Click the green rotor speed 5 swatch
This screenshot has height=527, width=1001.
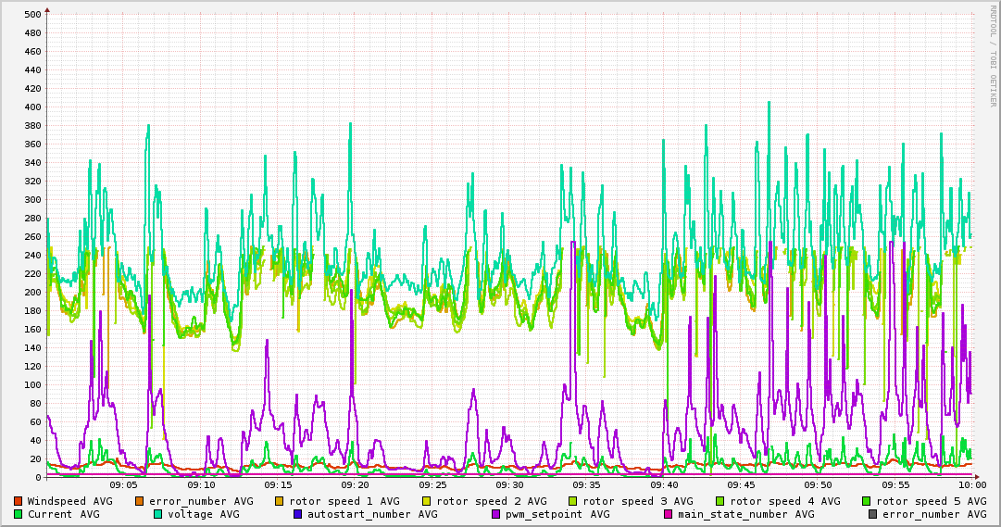tap(866, 501)
